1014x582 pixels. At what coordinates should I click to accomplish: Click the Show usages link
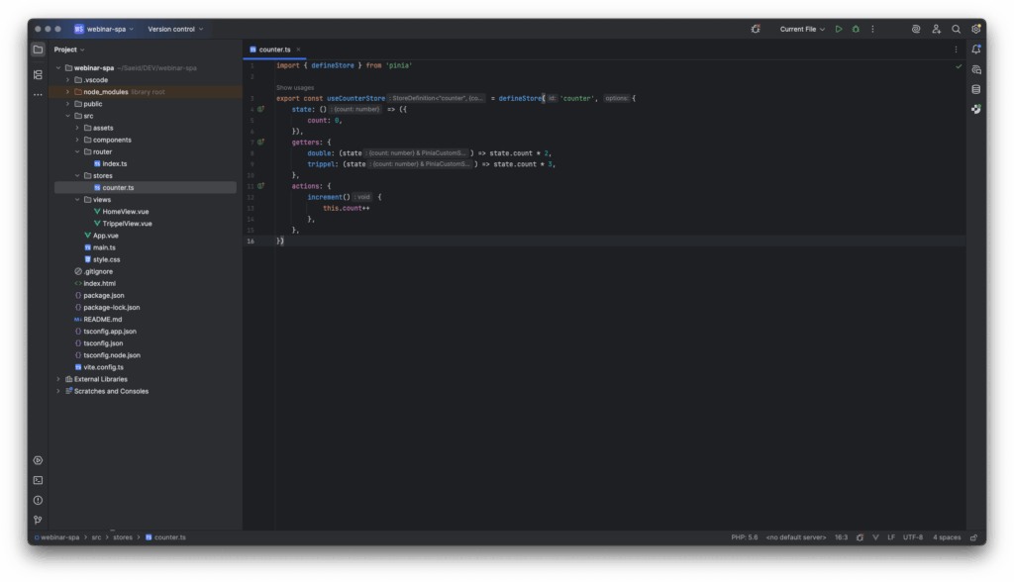click(294, 87)
